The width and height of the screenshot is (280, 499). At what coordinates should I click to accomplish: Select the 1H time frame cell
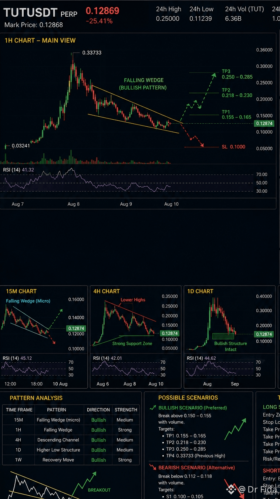click(x=18, y=430)
